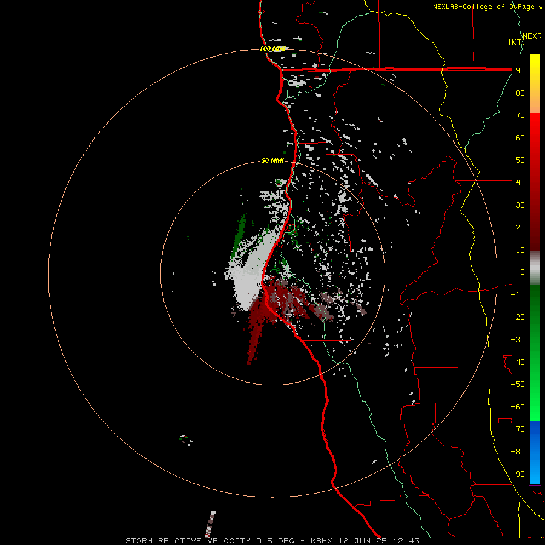Viewport: 545px width, 545px height.
Task: Click the gray zero-velocity segment of the color bar
Action: 535,268
